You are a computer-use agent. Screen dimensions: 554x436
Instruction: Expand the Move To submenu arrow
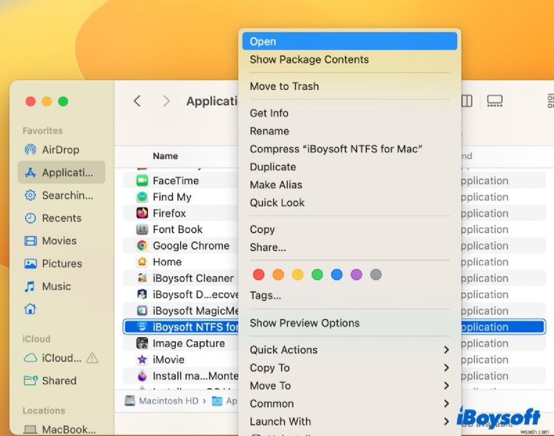pyautogui.click(x=446, y=385)
